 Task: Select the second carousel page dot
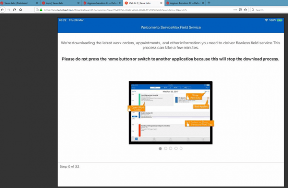tap(166, 148)
